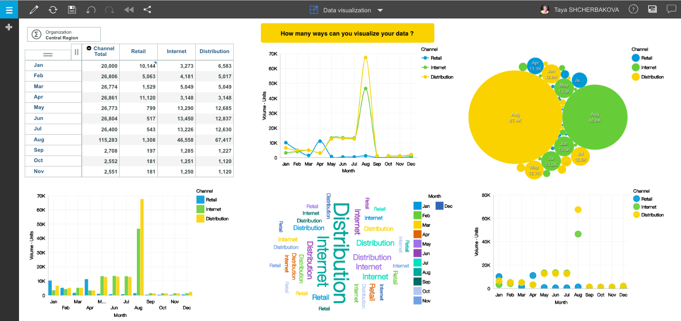Toggle Internet series in bar chart legend

tap(213, 209)
